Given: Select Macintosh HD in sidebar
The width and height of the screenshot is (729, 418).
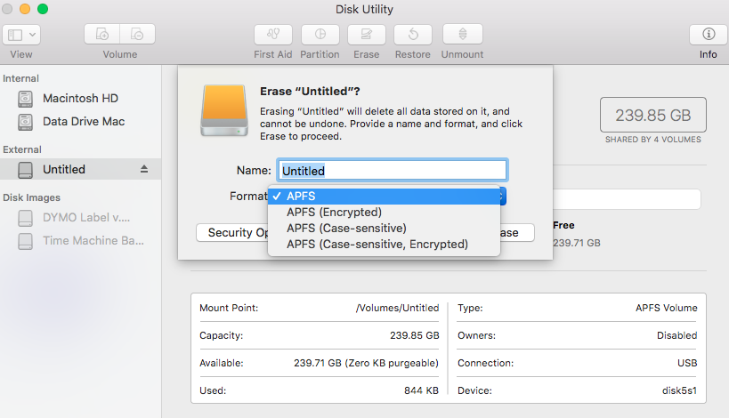Looking at the screenshot, I should (80, 99).
